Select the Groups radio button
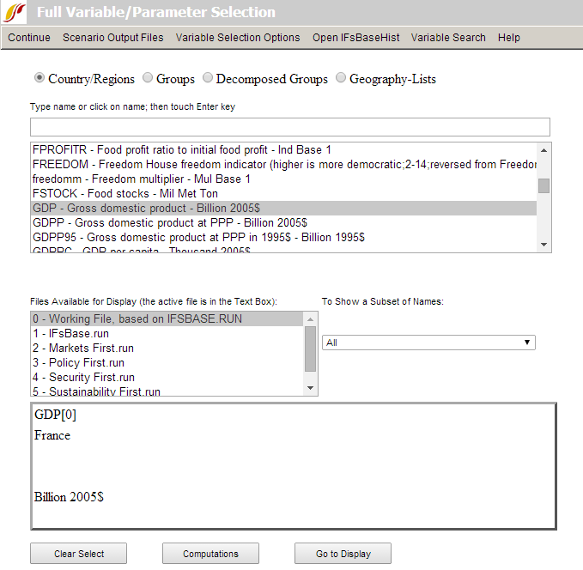The width and height of the screenshot is (583, 570). tap(149, 78)
